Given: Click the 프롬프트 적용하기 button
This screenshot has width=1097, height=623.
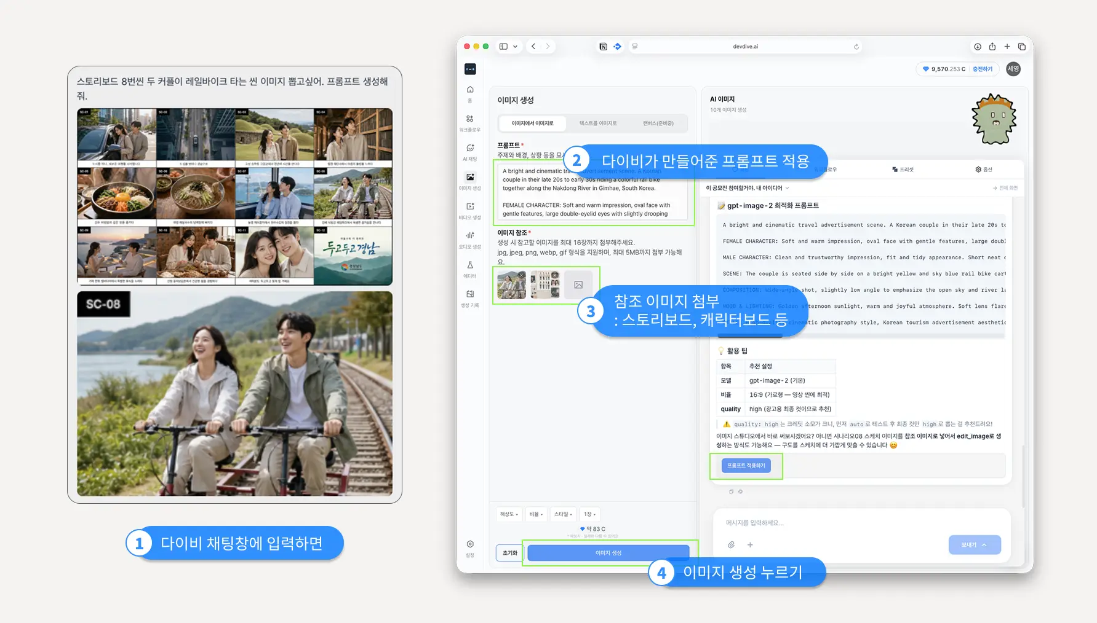Looking at the screenshot, I should coord(746,466).
